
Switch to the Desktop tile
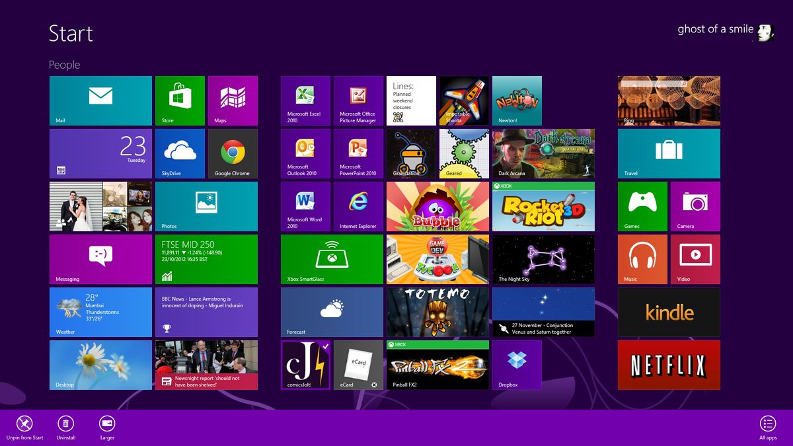click(100, 365)
